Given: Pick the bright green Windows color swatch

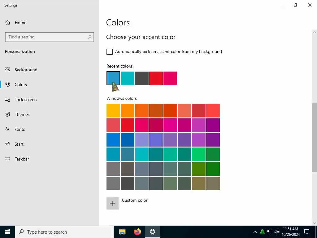Looking at the screenshot, I should click(199, 154).
